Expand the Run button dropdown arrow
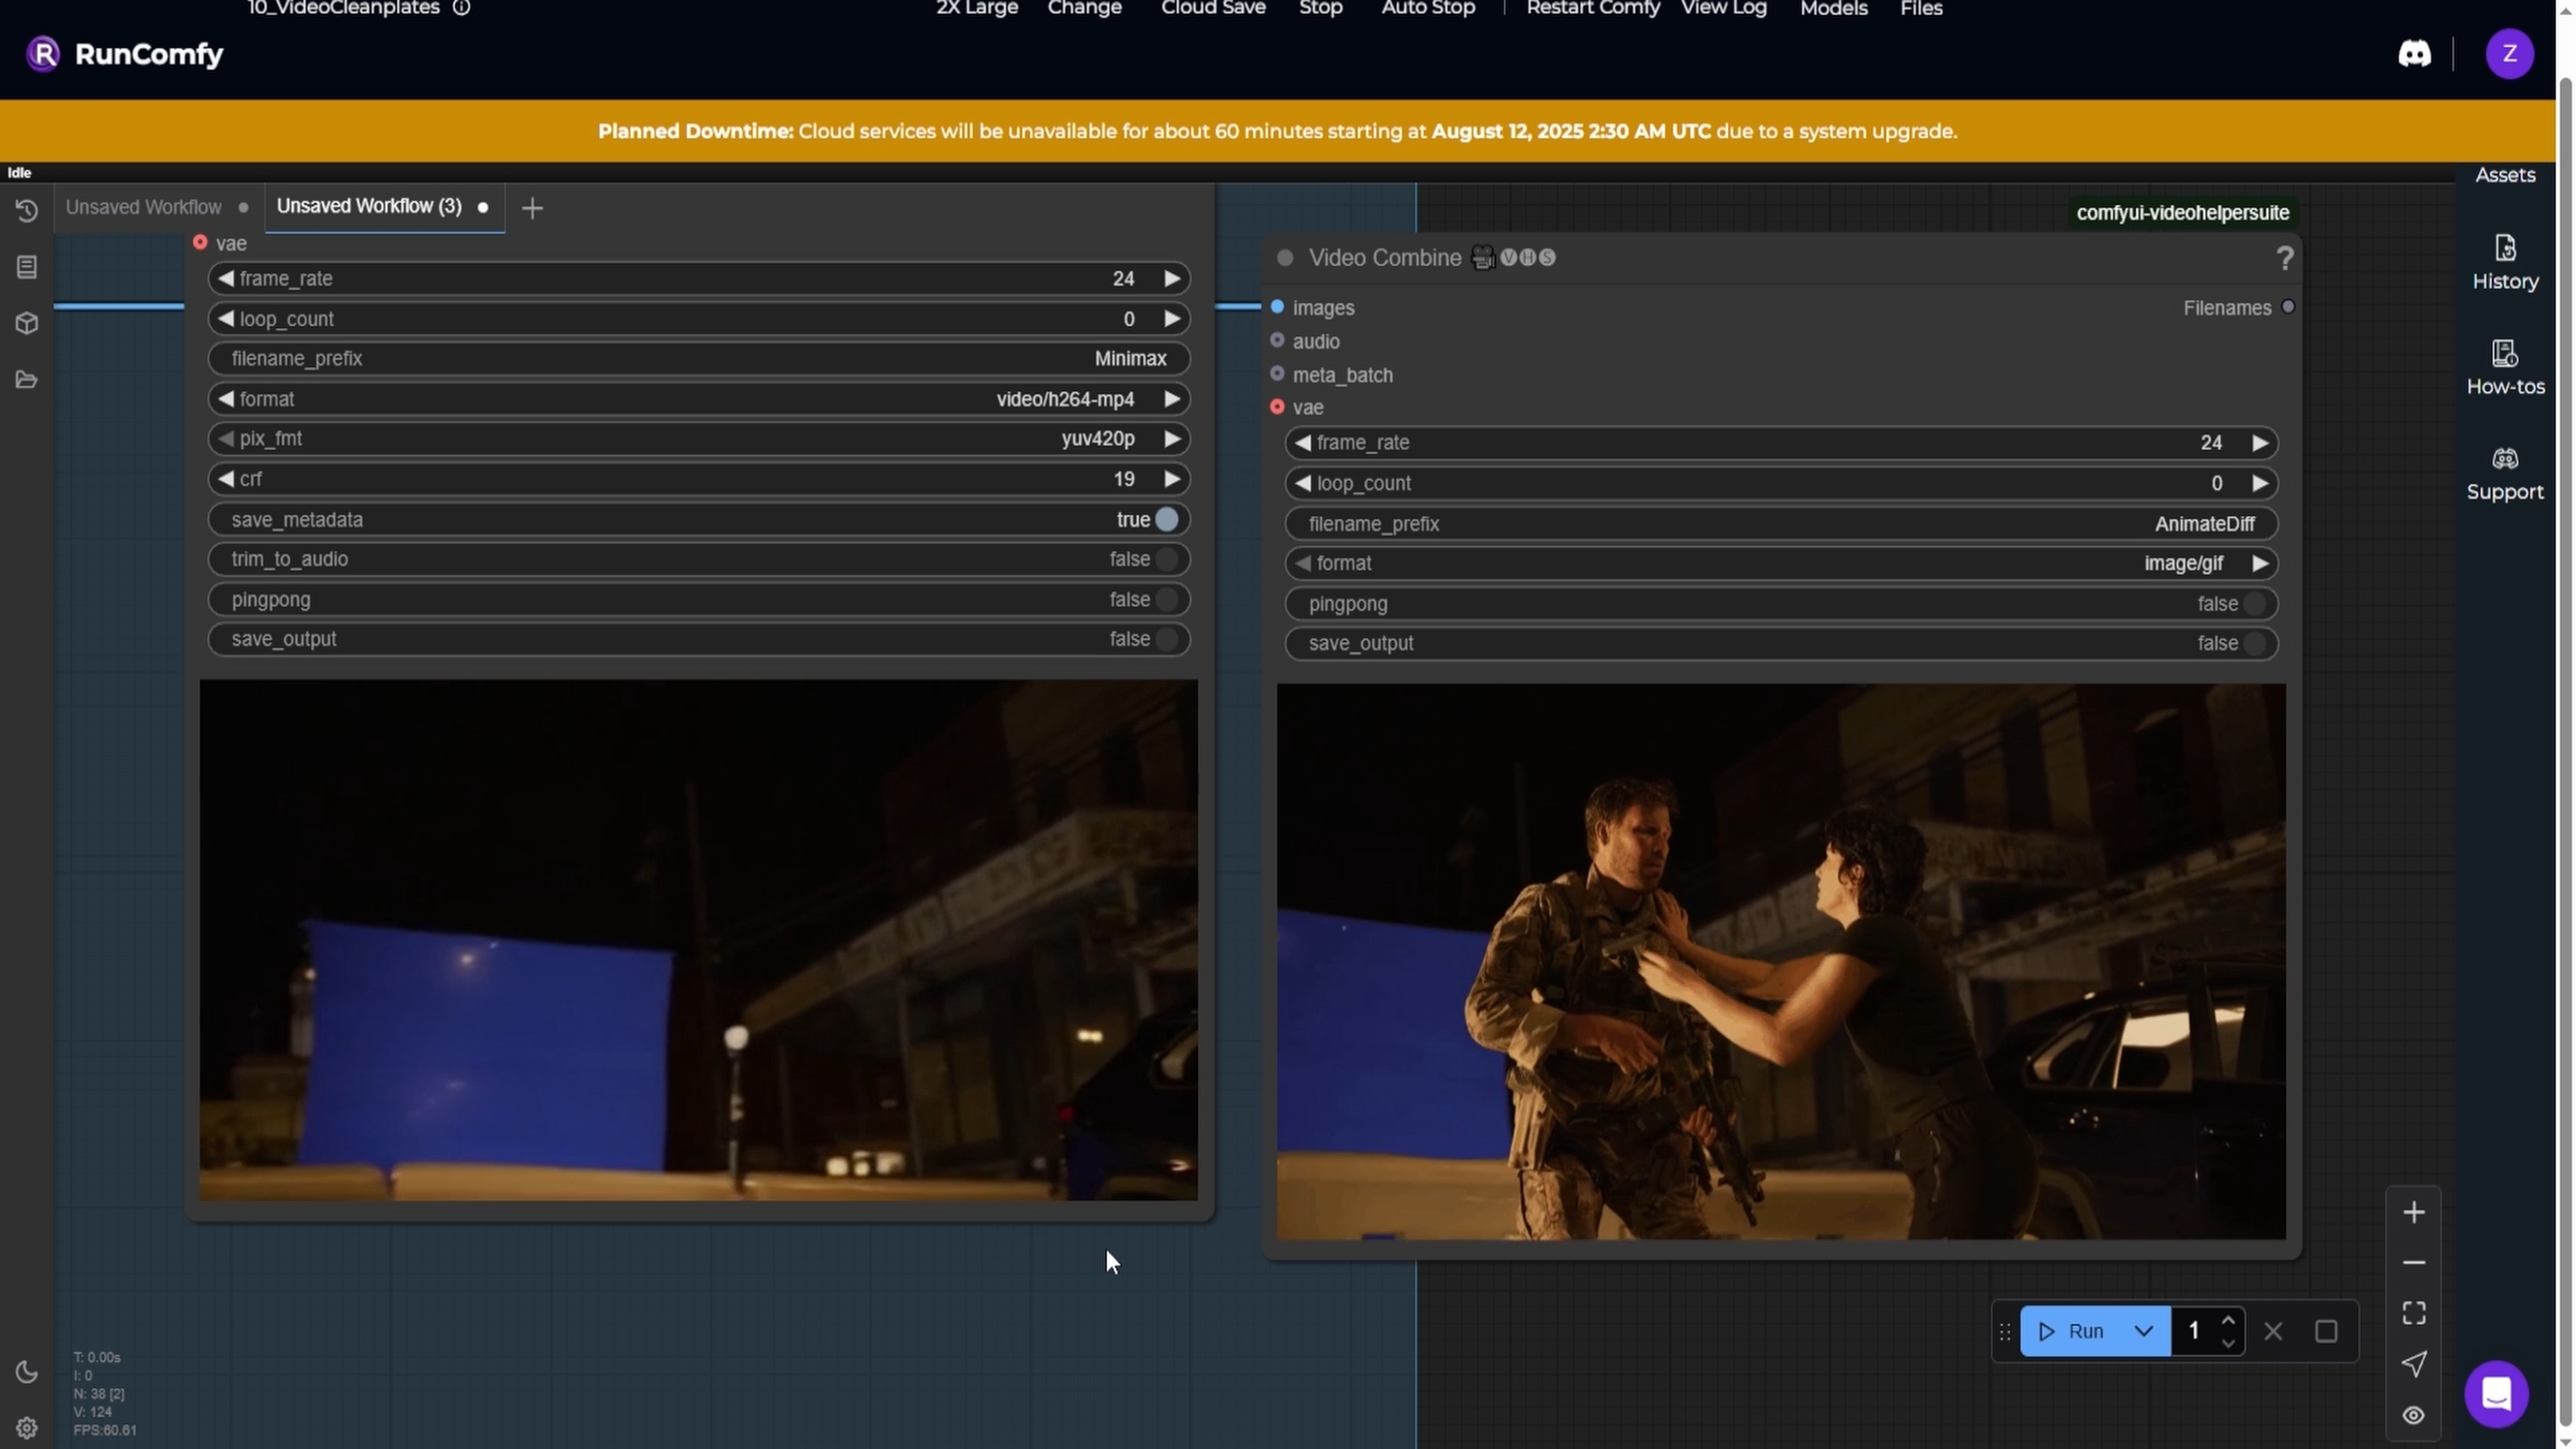The width and height of the screenshot is (2576, 1449). tap(2143, 1331)
